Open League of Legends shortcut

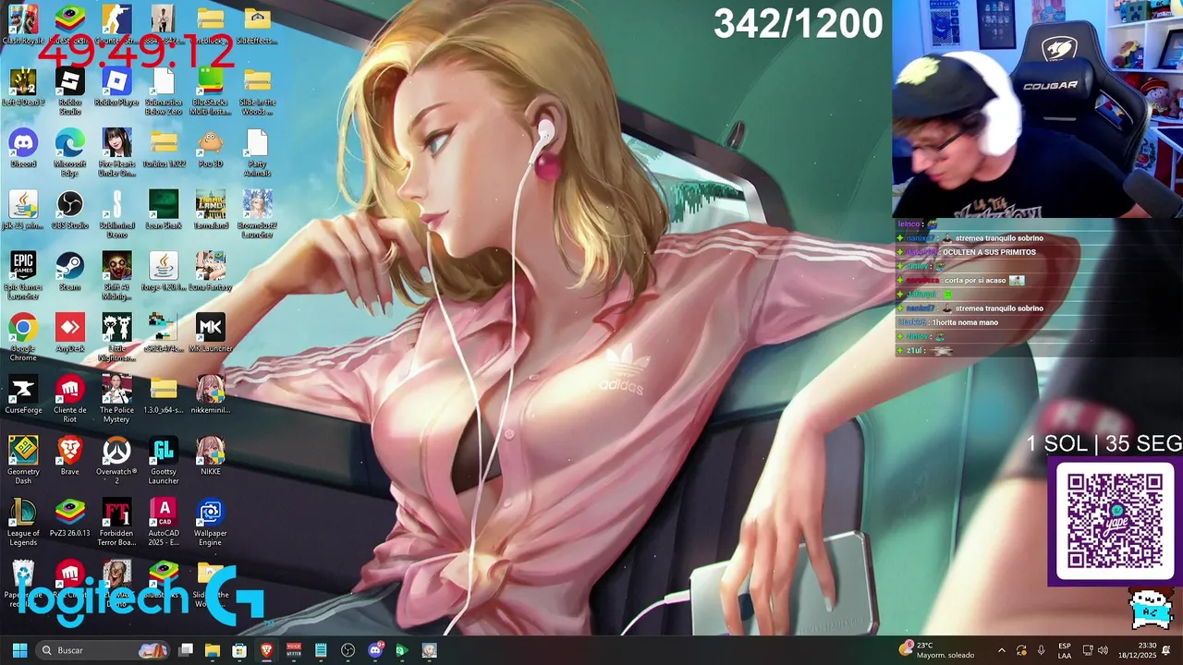tap(23, 523)
